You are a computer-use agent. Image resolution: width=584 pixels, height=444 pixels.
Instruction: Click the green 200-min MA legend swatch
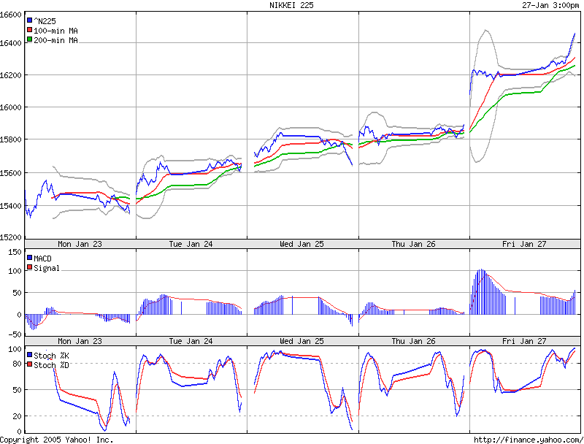click(29, 39)
